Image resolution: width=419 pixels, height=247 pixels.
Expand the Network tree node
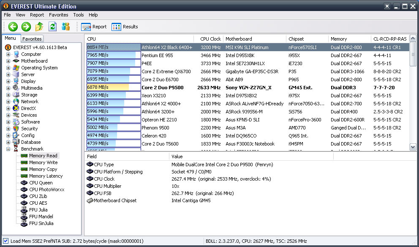point(8,102)
